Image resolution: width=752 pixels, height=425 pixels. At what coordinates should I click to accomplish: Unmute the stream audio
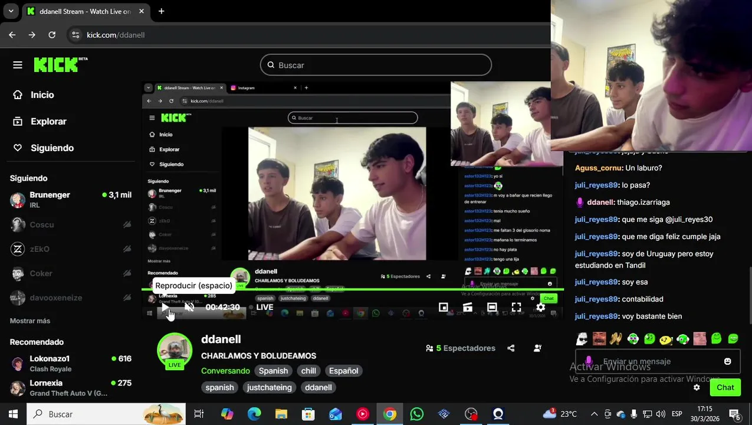pyautogui.click(x=189, y=307)
